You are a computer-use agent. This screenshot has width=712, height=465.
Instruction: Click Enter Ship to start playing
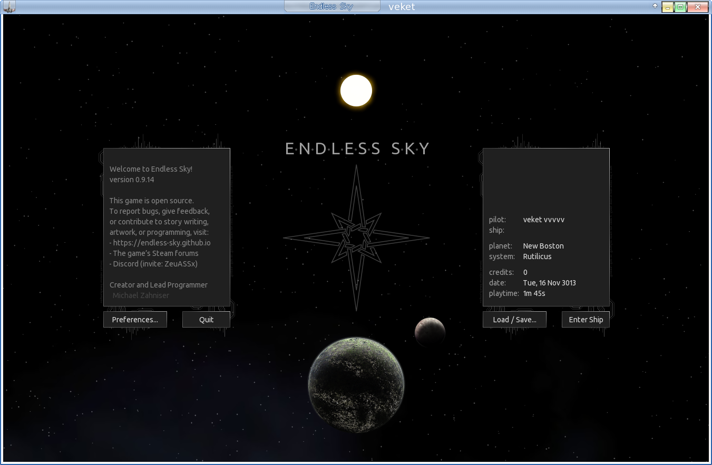pos(586,320)
